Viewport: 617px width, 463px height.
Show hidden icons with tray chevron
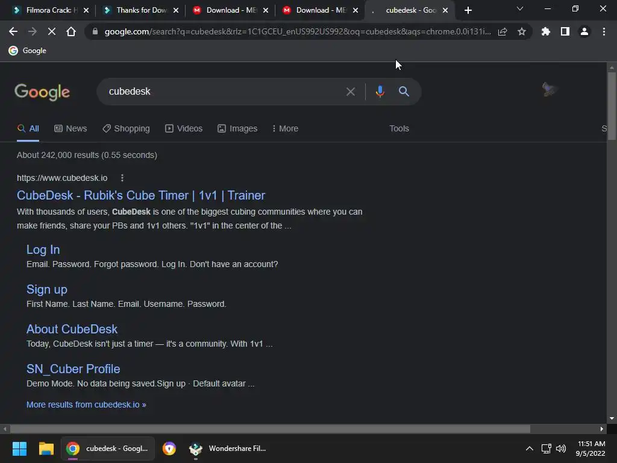[530, 449]
